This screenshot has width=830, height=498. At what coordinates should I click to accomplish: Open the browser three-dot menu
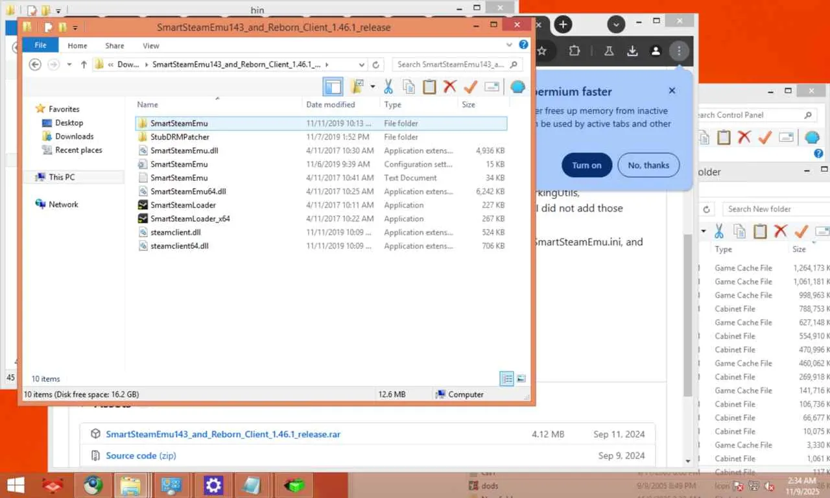[x=679, y=51]
